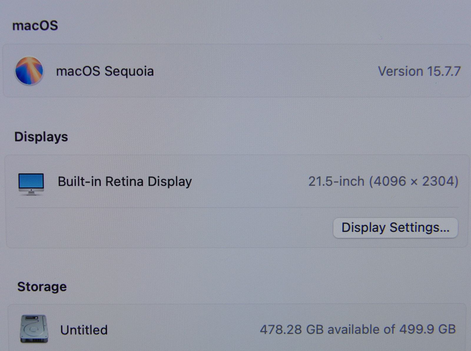Screen dimensions: 471x351
Task: Select the Built-in Retina Display label
Action: (125, 182)
